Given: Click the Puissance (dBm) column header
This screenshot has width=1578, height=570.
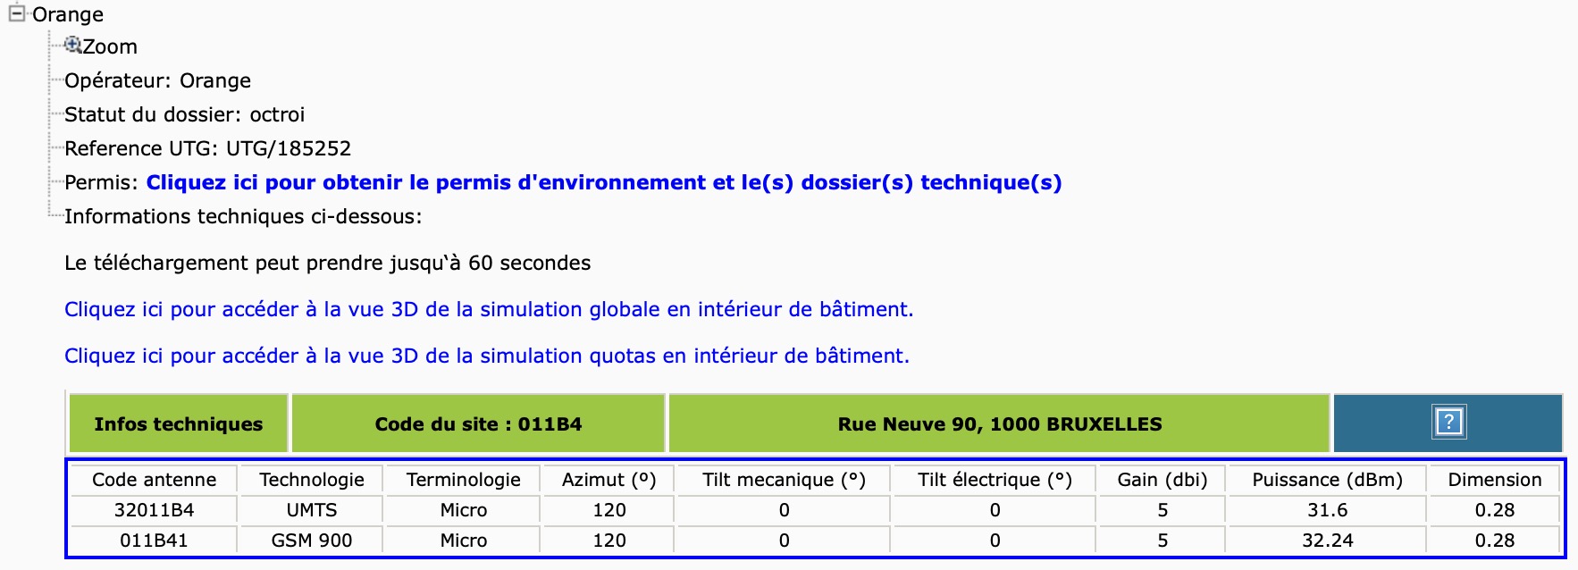Looking at the screenshot, I should coord(1327,480).
